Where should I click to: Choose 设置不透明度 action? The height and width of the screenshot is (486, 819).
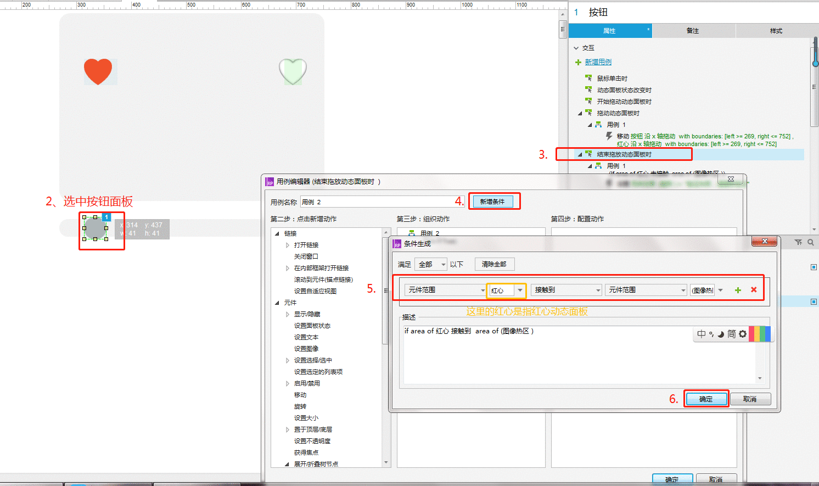(312, 441)
